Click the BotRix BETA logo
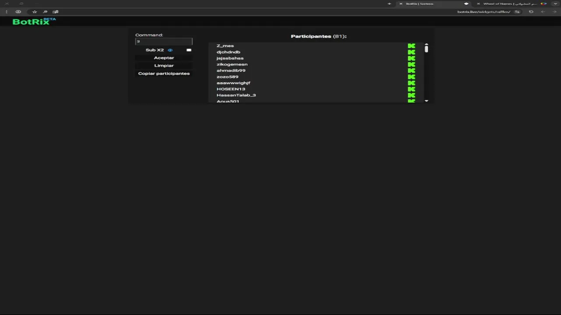The image size is (561, 315). click(34, 21)
